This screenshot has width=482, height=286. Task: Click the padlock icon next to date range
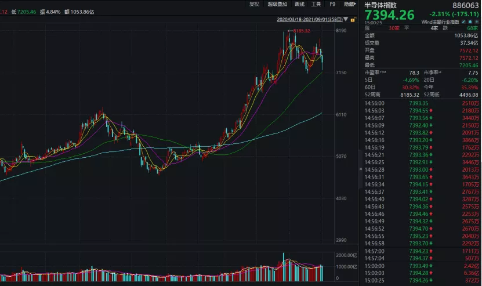pyautogui.click(x=350, y=19)
